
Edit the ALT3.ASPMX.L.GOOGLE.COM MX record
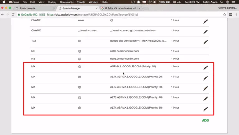coord(205,99)
